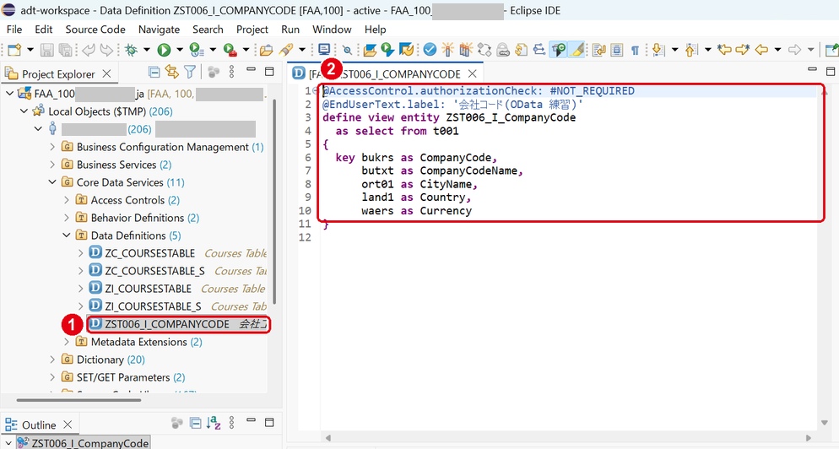The width and height of the screenshot is (839, 449).
Task: Expand Business Configuration Management folder
Action: point(51,147)
